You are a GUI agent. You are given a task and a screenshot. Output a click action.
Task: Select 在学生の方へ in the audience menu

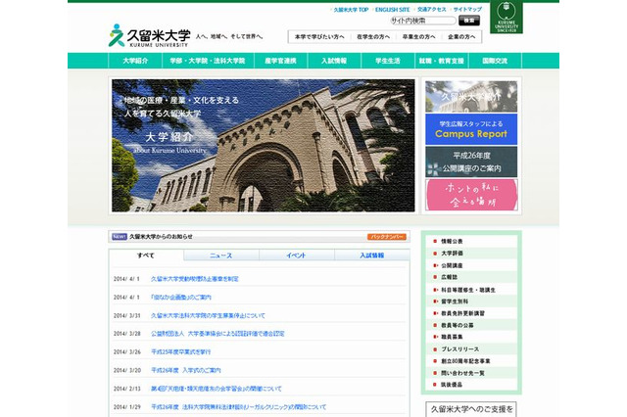click(373, 37)
